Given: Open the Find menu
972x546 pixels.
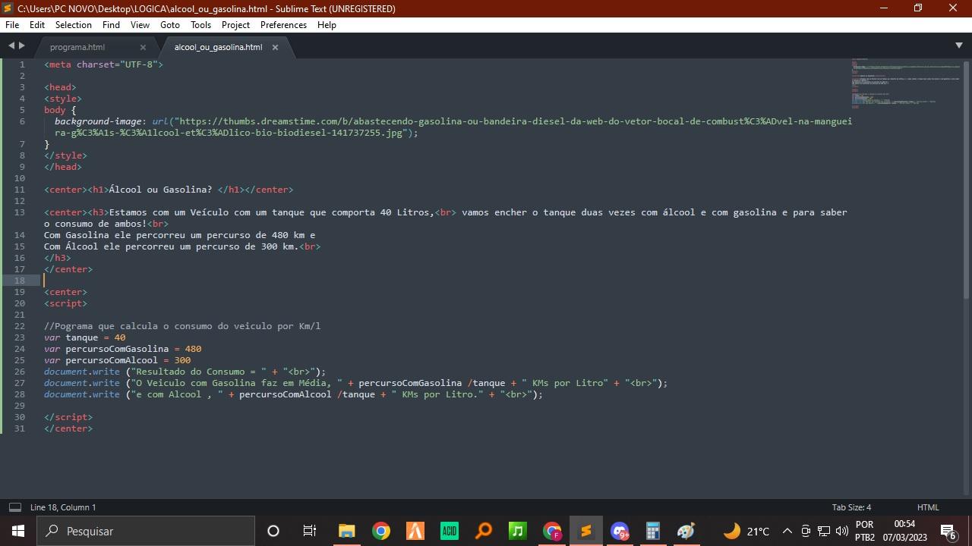Looking at the screenshot, I should coord(111,24).
